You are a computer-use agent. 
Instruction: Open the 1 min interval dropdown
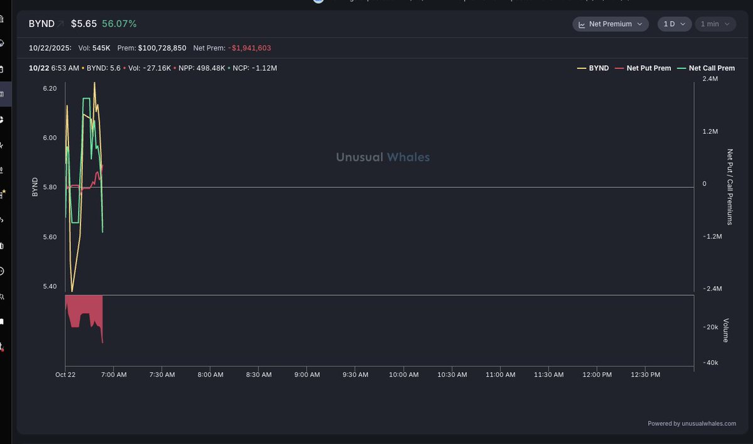tap(715, 24)
